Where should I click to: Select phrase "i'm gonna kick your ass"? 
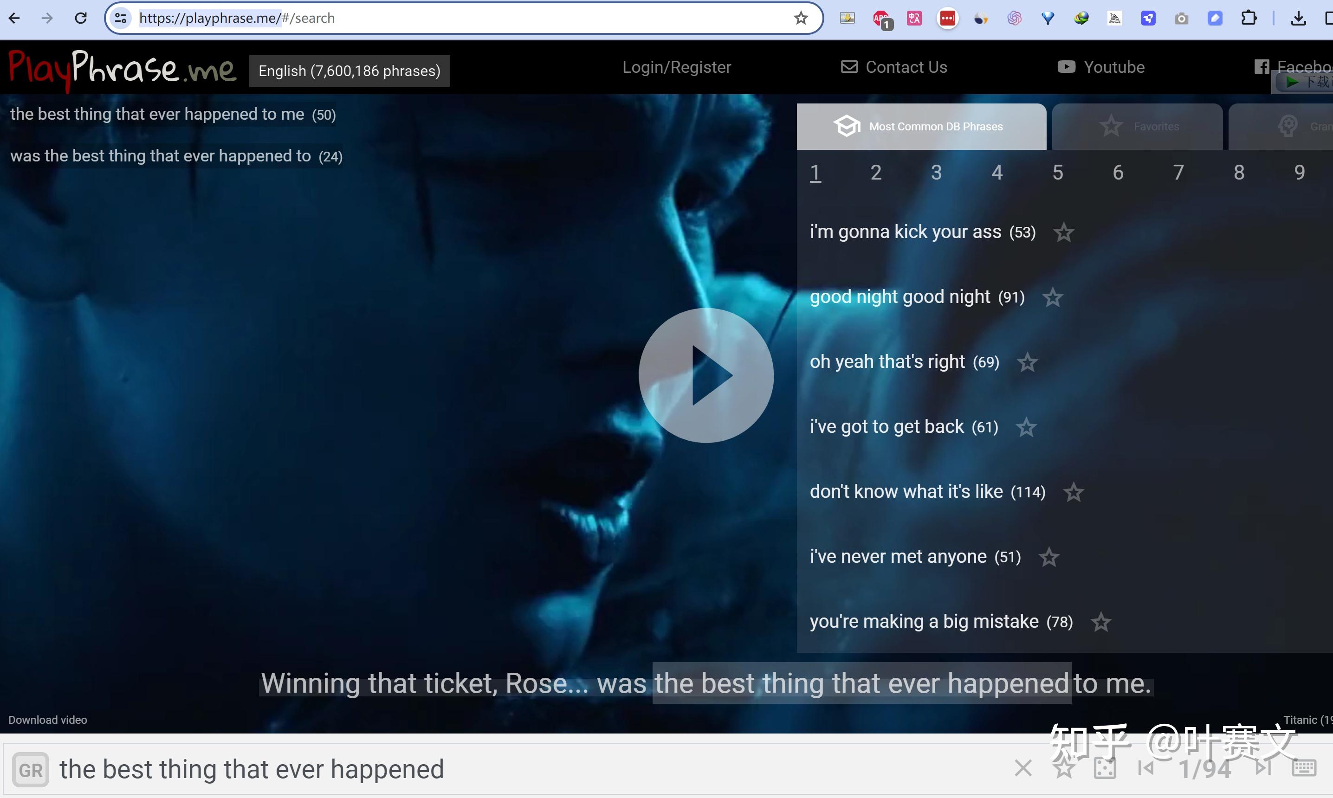(x=923, y=232)
